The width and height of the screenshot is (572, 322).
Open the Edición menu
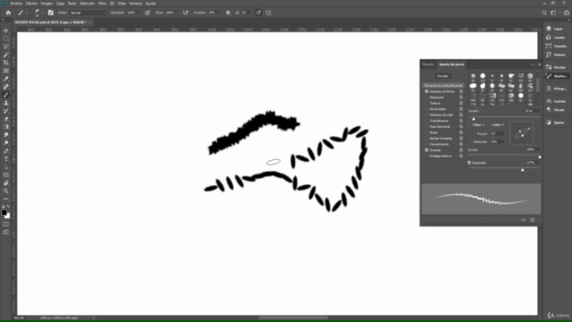pos(31,4)
